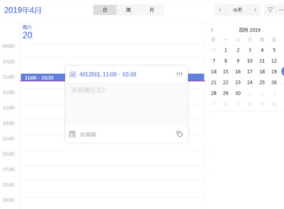This screenshot has height=209, width=284.
Task: Click the 15:00 time label
Action: coord(9,138)
